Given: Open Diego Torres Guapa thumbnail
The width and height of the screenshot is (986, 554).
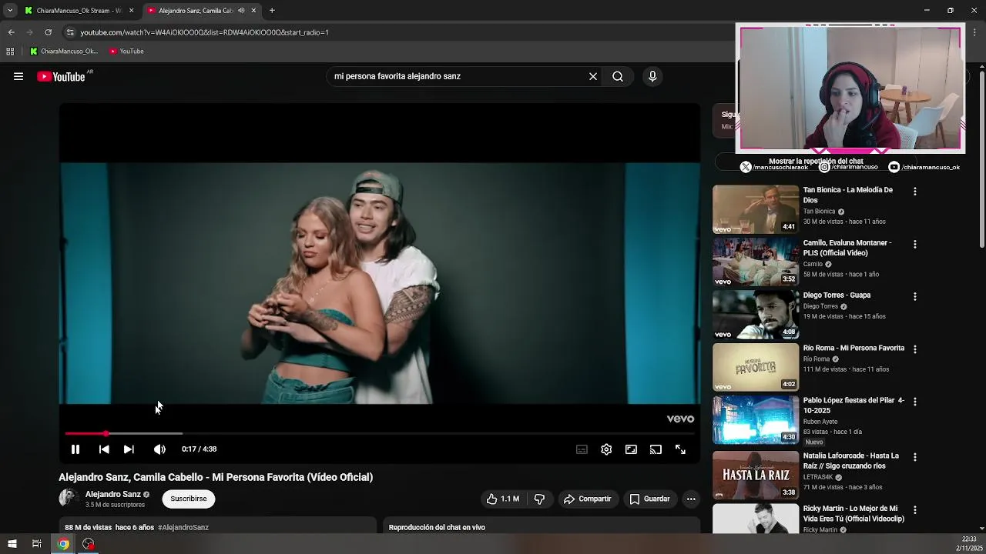Looking at the screenshot, I should click(x=756, y=314).
